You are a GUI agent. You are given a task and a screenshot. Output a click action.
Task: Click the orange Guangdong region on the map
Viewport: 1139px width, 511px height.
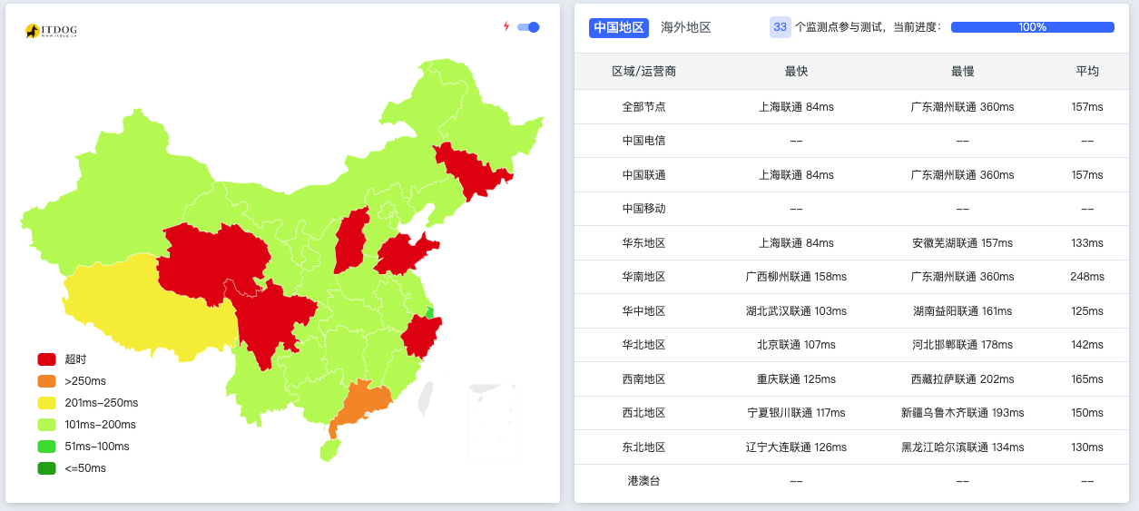coord(363,404)
